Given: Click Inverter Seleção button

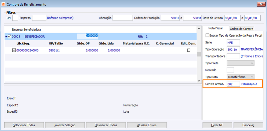Looking at the screenshot, I should point(65,125).
